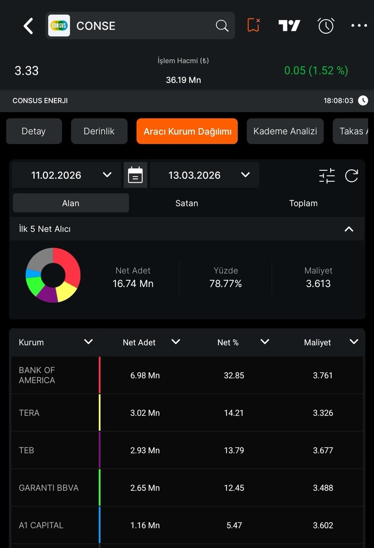The height and width of the screenshot is (548, 374).
Task: Open search with the magnifier icon
Action: (222, 26)
